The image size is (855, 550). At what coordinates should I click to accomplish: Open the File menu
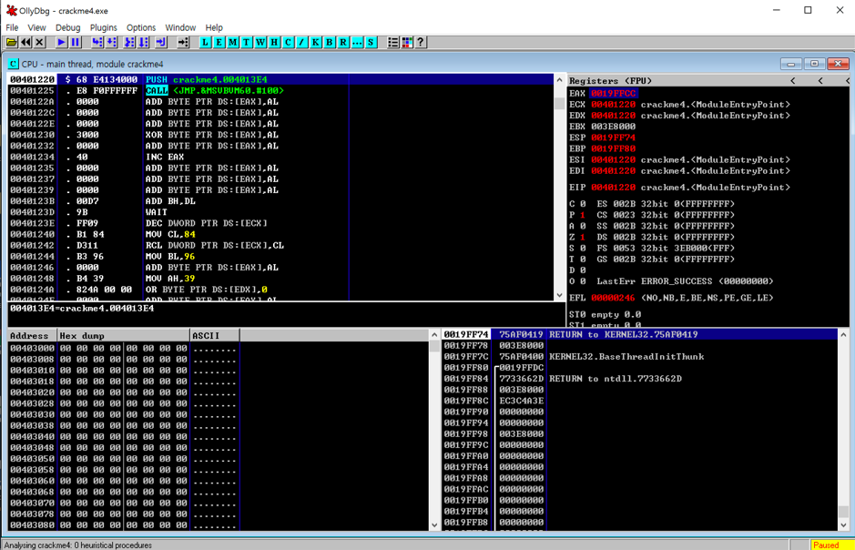[x=12, y=27]
